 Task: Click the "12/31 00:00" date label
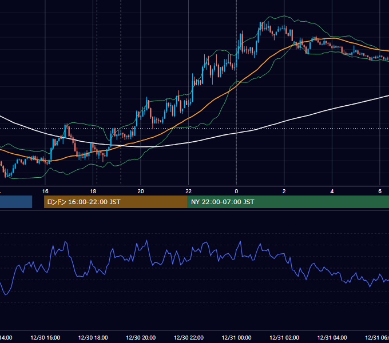(x=236, y=337)
